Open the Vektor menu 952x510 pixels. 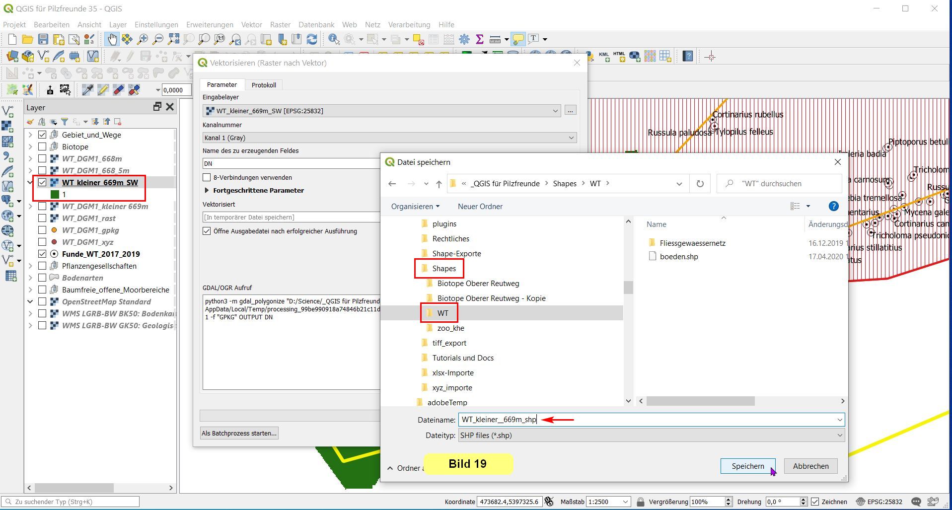point(251,24)
